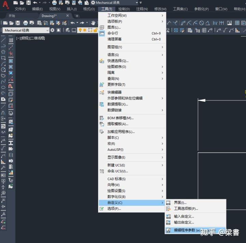246x243 pixels.
Task: Choose 加载应用程序(L)... menu entry
Action: (x=132, y=132)
